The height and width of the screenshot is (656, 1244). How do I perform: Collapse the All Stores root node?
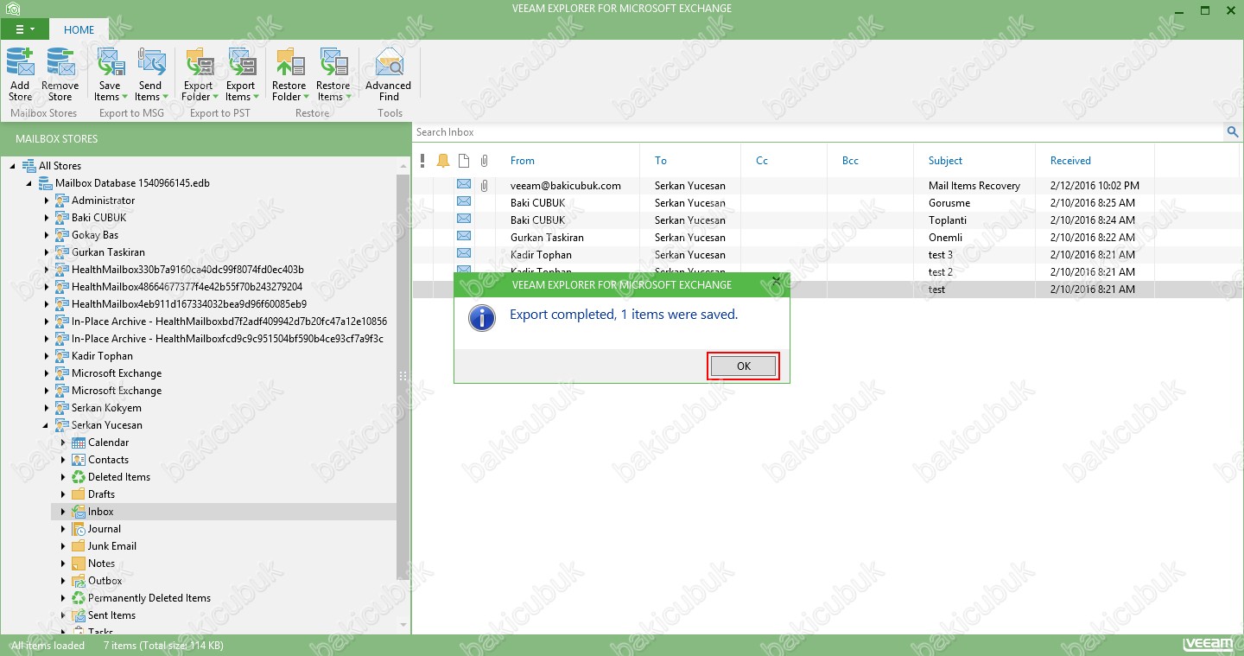(x=14, y=166)
